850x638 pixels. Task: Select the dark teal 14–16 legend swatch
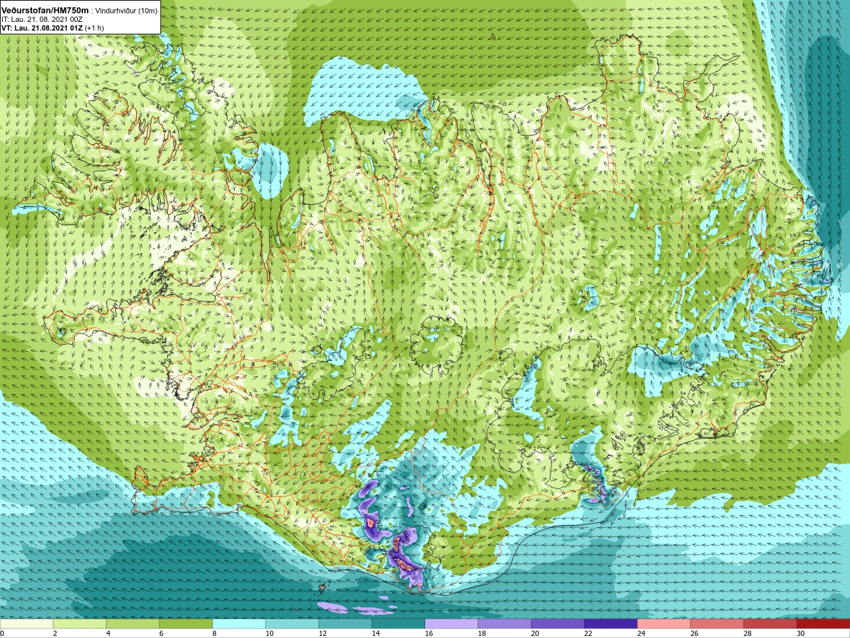pos(398,624)
